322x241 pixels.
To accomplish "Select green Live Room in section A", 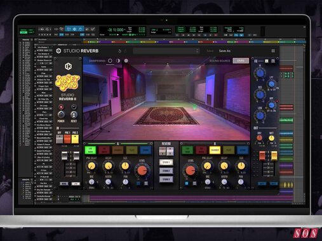I will click(x=90, y=150).
